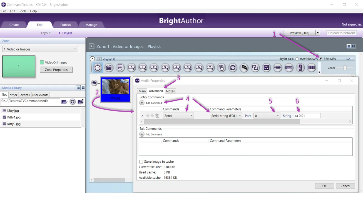
Task: Open the Serial string (EOL) dropdown
Action: pyautogui.click(x=226, y=116)
